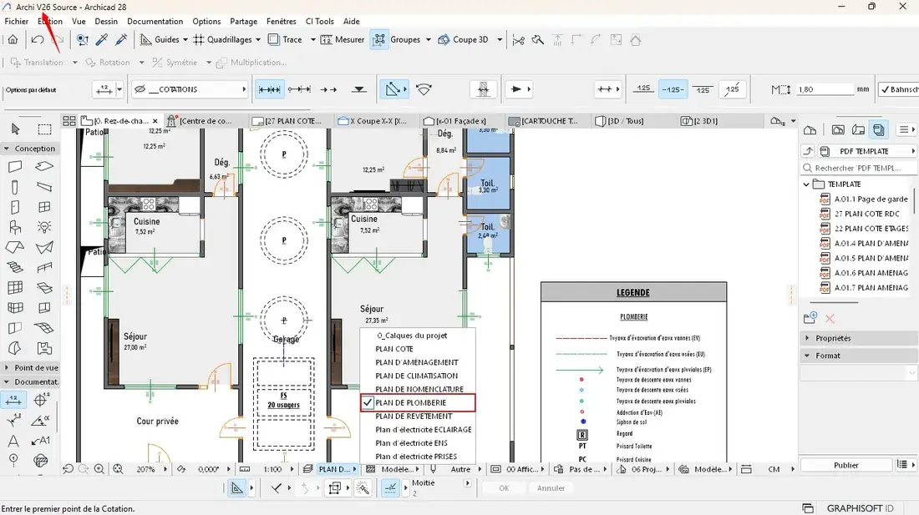Click the Rechercher PDF TEMPL search field
919x515 pixels.
point(859,168)
